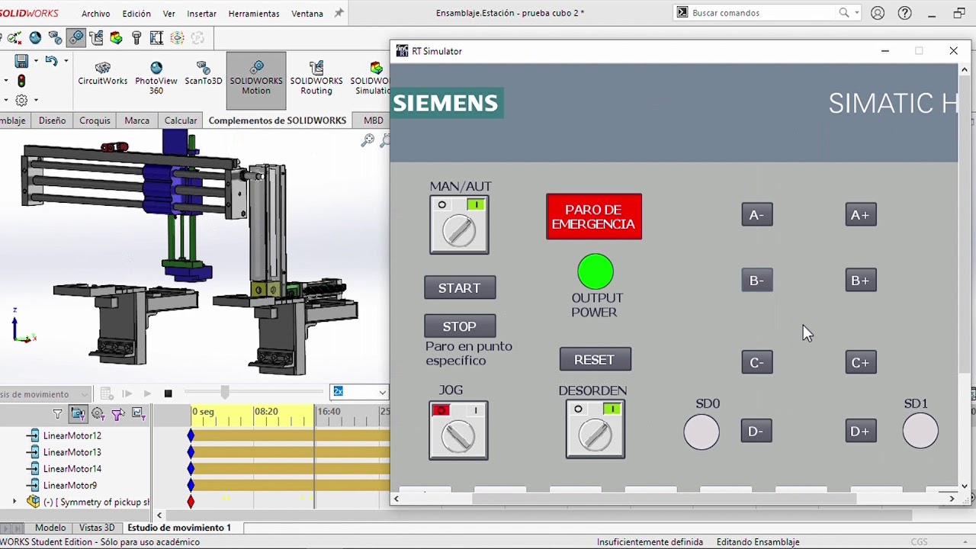Open the search commands dropdown arrow
Screen dimensions: 976x549
[857, 13]
